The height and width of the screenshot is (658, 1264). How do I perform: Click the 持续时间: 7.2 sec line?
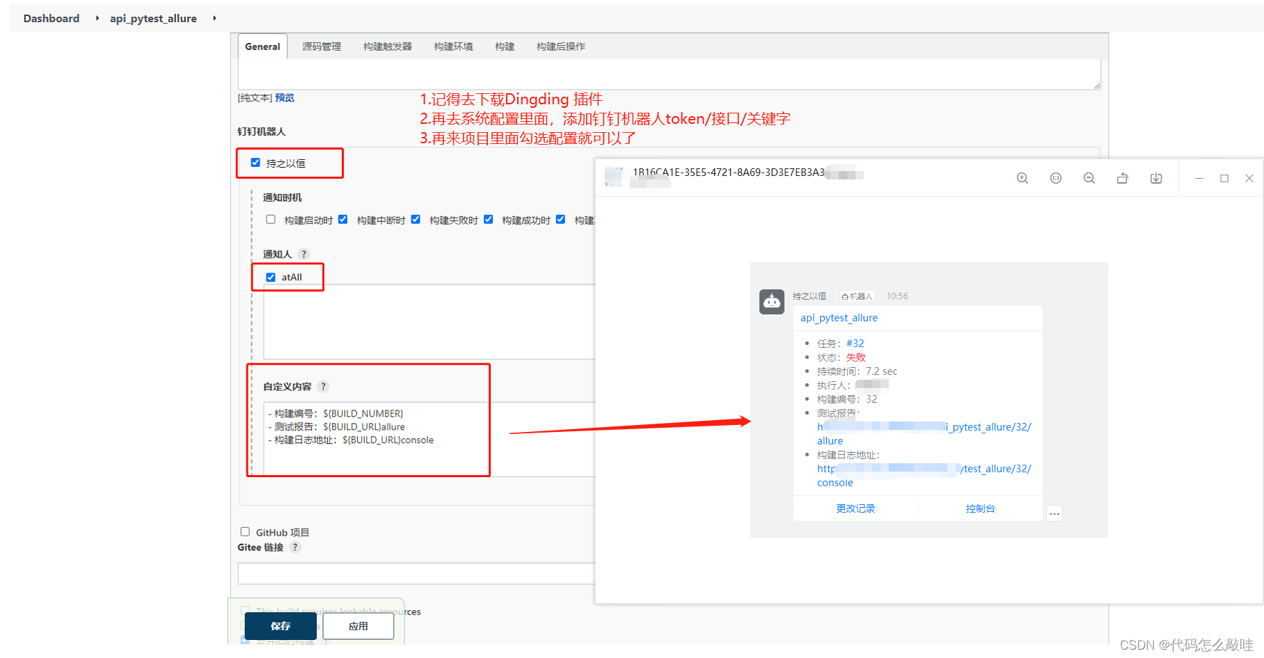pos(857,371)
